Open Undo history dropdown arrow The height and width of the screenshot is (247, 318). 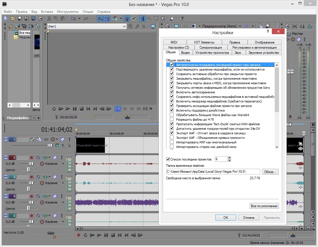[79, 18]
